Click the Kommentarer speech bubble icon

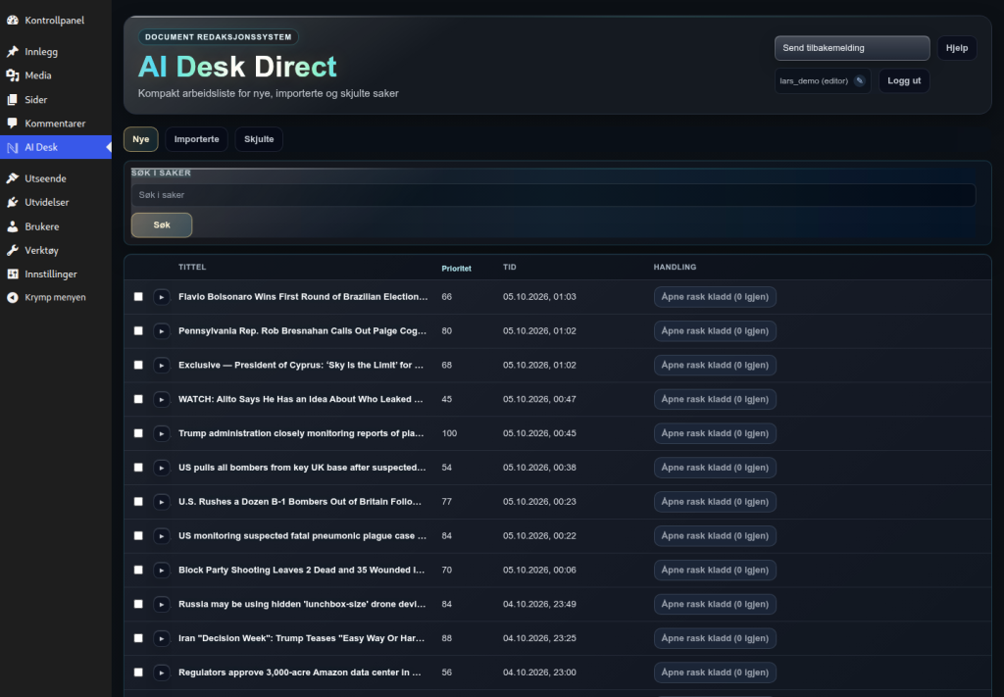point(12,123)
